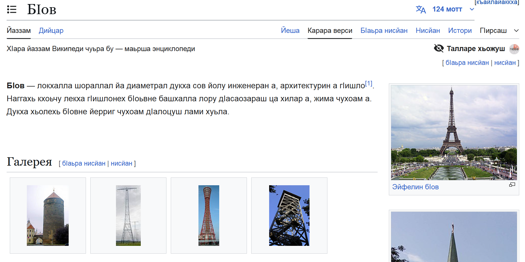Switch to the Дийцар discussion tab
Image resolution: width=525 pixels, height=262 pixels.
click(x=51, y=31)
